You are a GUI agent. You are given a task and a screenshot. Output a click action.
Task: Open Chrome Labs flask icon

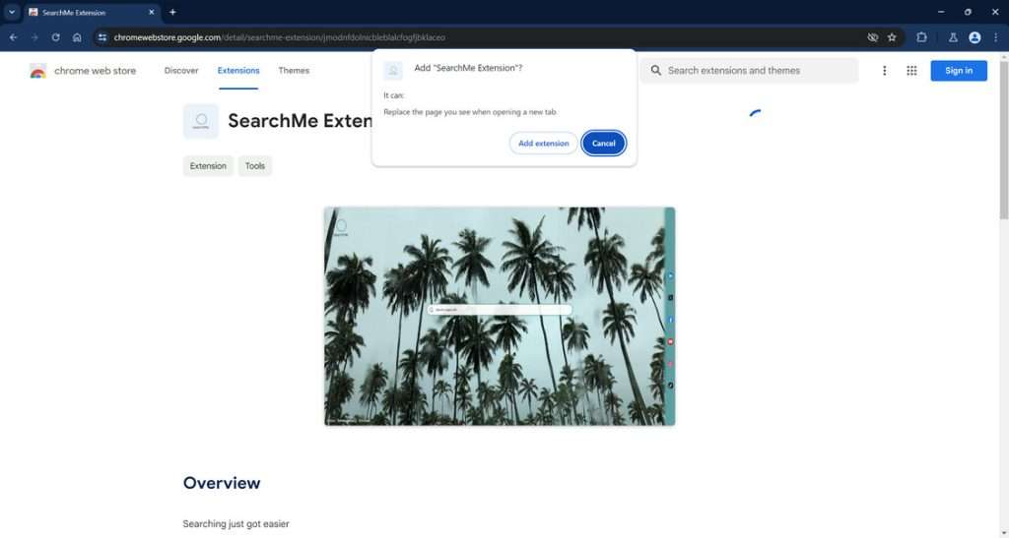click(x=953, y=38)
